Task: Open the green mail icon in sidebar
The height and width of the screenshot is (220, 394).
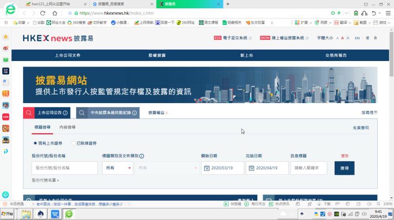Action: click(x=6, y=60)
